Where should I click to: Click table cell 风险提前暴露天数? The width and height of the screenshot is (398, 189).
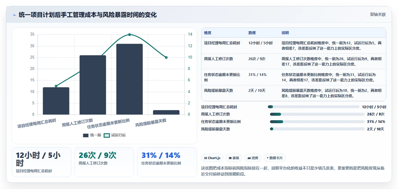tap(218, 91)
